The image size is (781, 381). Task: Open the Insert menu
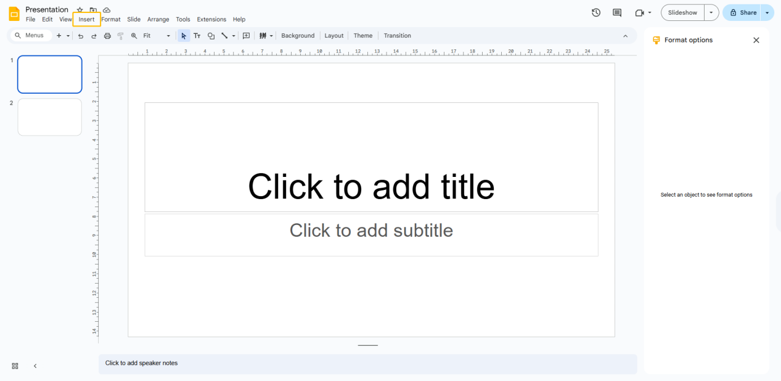pos(86,19)
